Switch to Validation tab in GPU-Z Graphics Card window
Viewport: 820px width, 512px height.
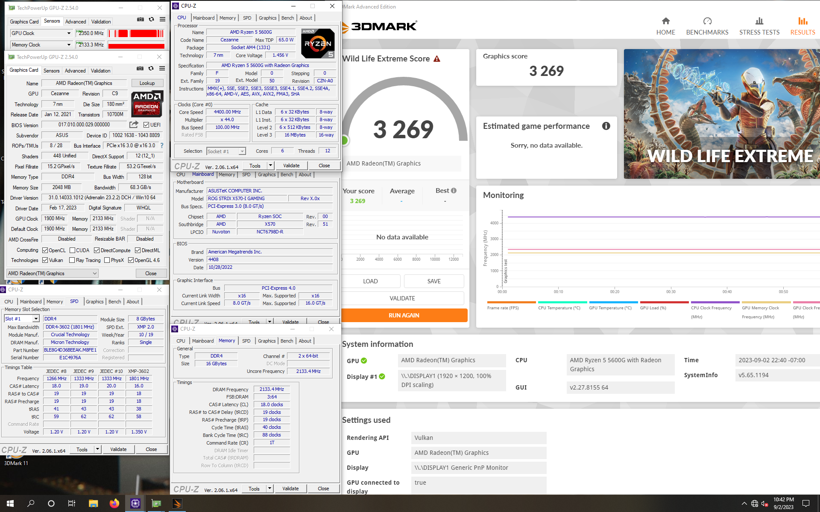tap(100, 71)
